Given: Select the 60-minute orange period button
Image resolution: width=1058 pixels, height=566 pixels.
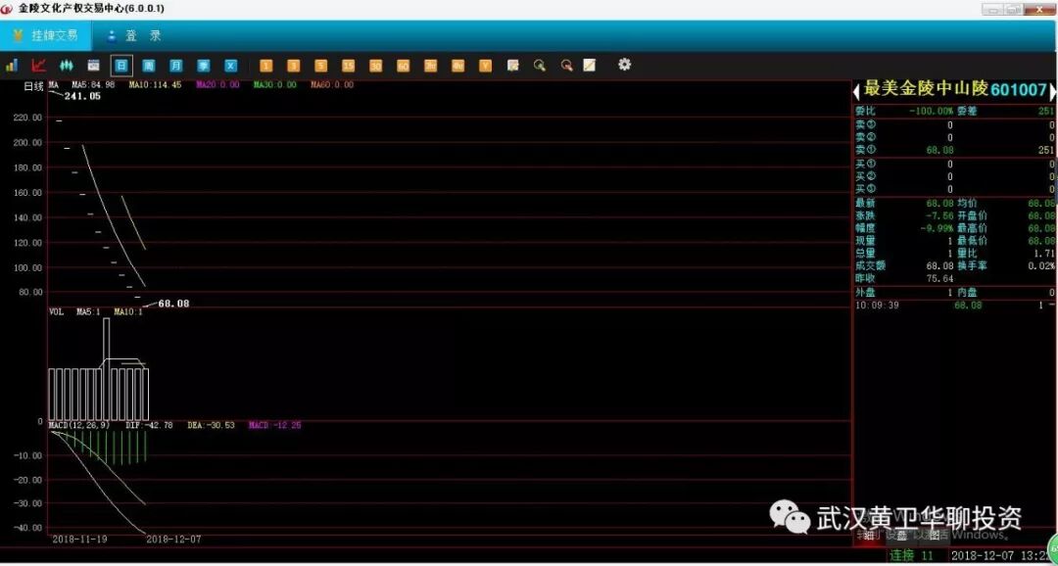Looking at the screenshot, I should pyautogui.click(x=403, y=66).
